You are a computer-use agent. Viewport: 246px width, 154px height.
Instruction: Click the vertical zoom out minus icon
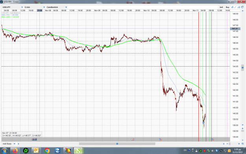coord(242,140)
